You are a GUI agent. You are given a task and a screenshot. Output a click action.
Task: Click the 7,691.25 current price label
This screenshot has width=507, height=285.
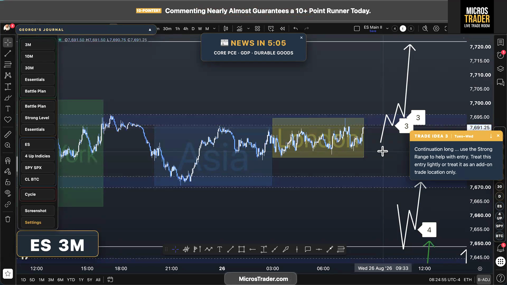(479, 128)
